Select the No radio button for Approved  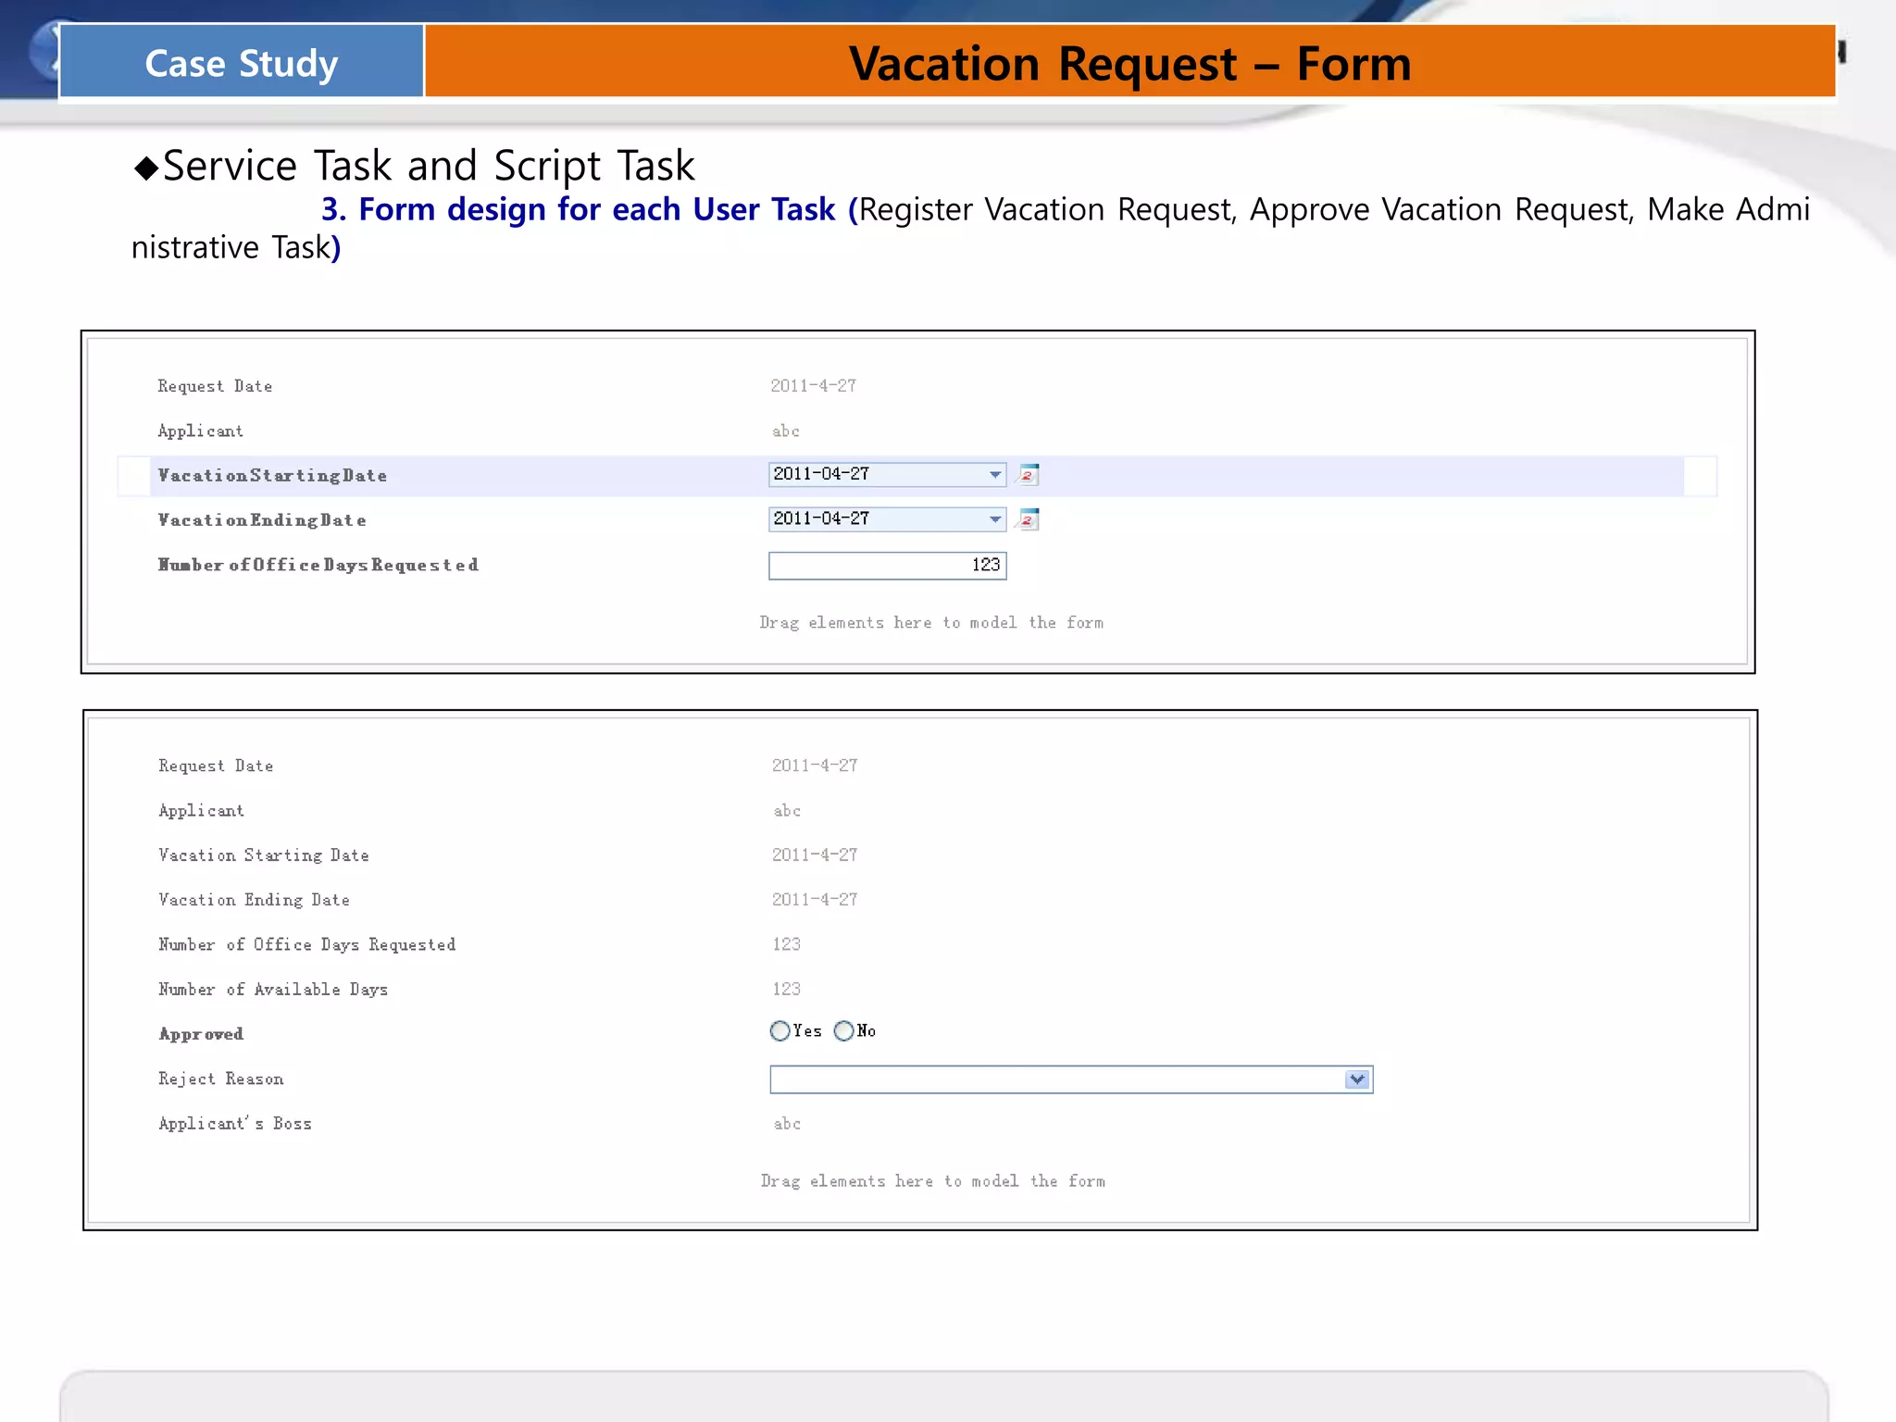[843, 1031]
